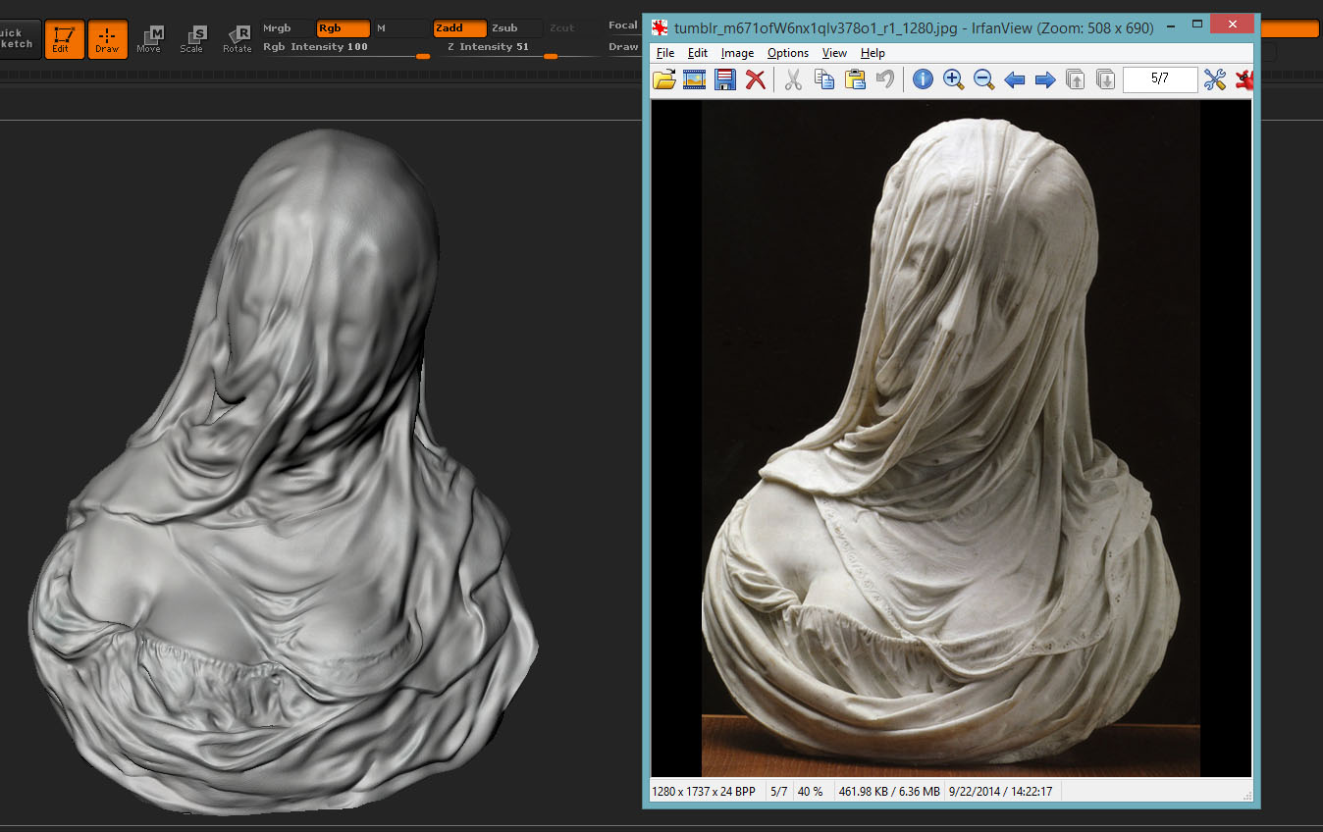Enable the M material mode button
This screenshot has width=1323, height=832.
coord(401,28)
